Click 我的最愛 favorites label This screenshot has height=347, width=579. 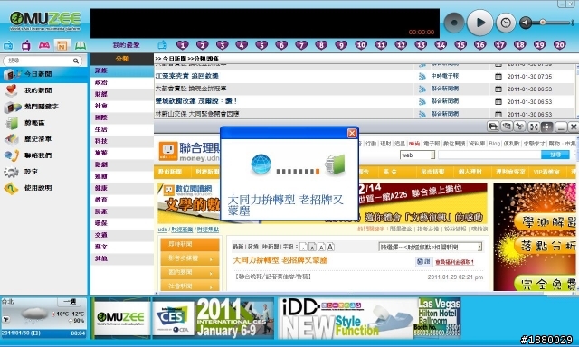[x=127, y=45]
